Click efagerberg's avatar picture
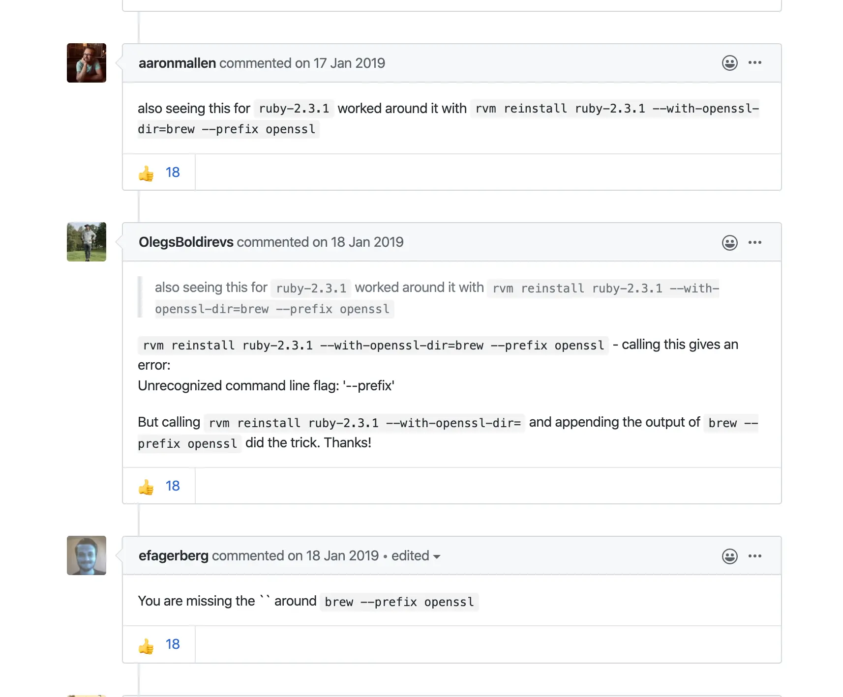The height and width of the screenshot is (697, 843). [87, 555]
